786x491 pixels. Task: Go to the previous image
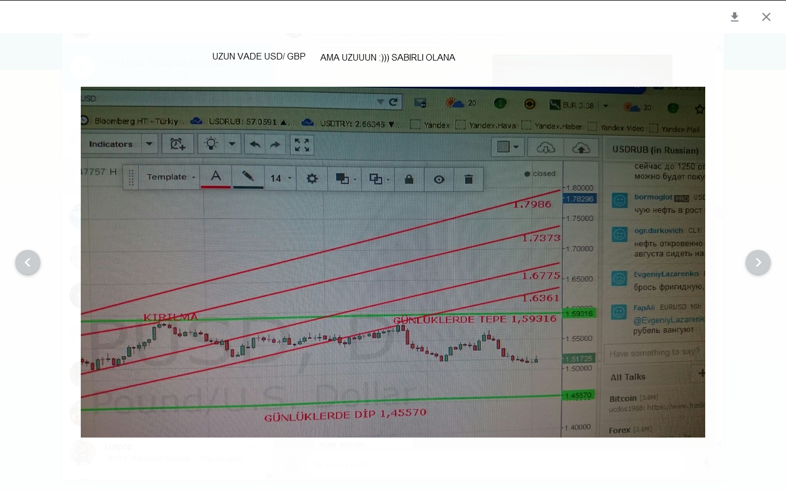coord(28,262)
